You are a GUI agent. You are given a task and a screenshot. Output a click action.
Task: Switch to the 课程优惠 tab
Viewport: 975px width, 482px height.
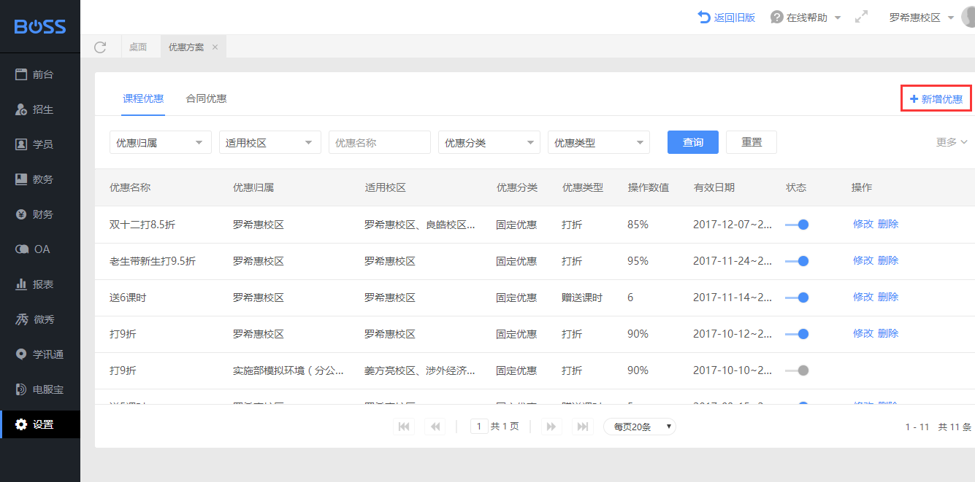[143, 98]
